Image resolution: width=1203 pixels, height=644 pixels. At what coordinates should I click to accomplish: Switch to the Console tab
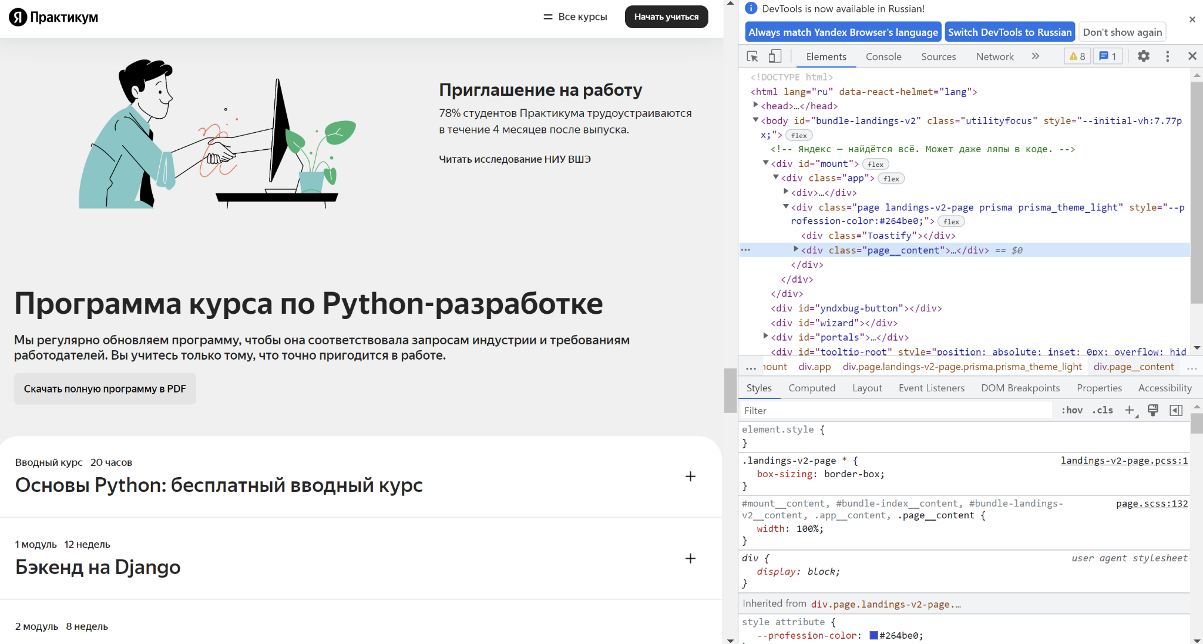[x=883, y=56]
